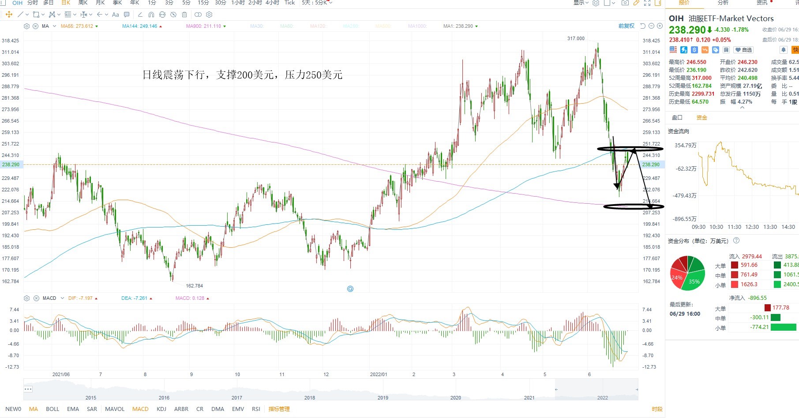Toggle hide drawings eye icon
Image resolution: width=799 pixels, height=418 pixels.
(x=173, y=15)
